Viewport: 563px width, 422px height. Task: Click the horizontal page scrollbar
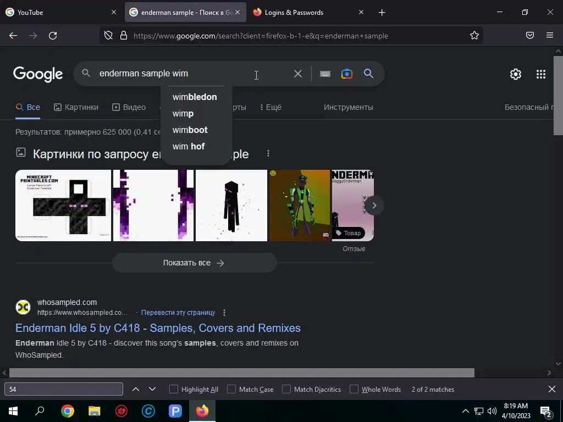click(x=242, y=373)
